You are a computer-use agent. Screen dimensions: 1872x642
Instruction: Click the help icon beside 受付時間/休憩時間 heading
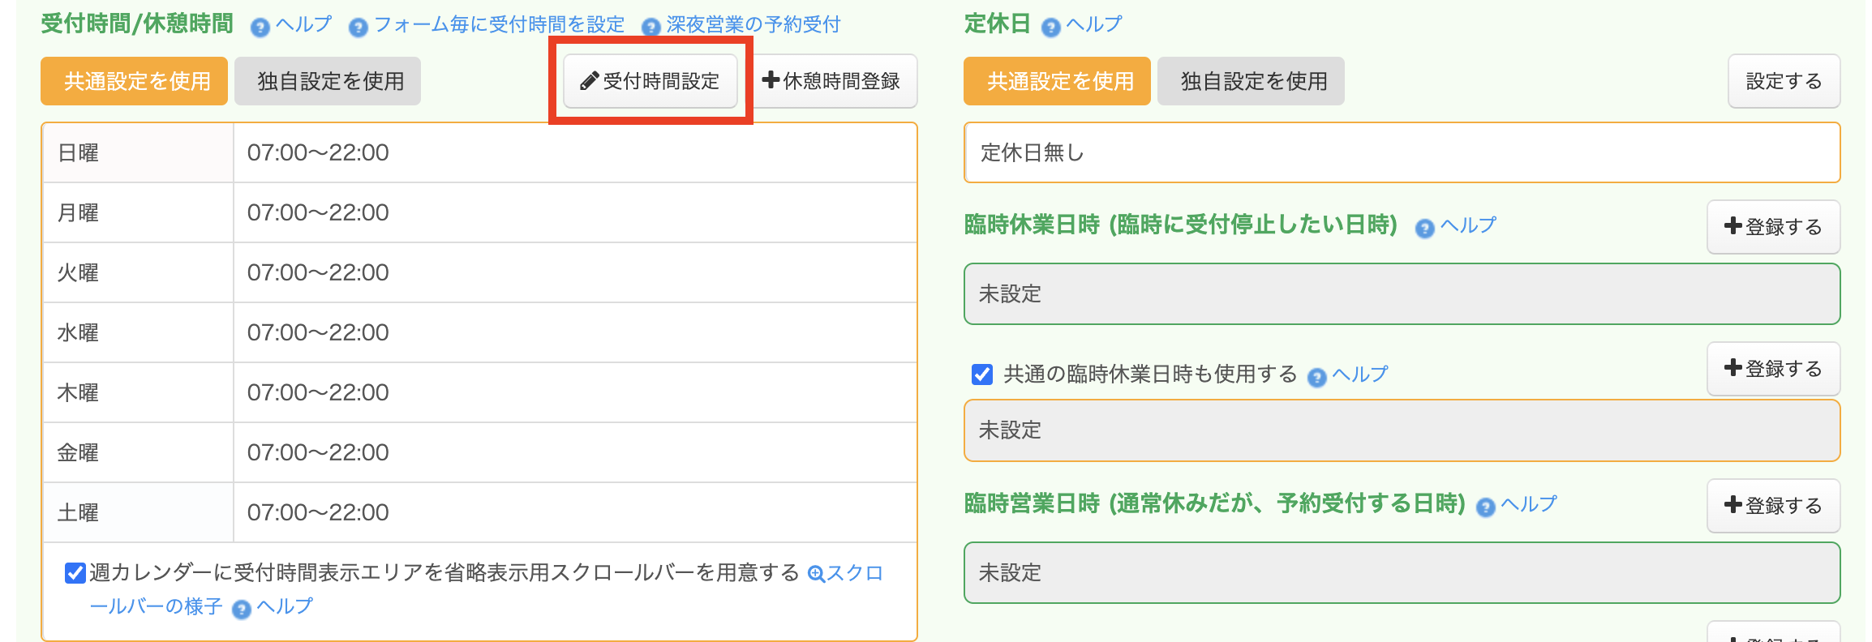point(260,28)
